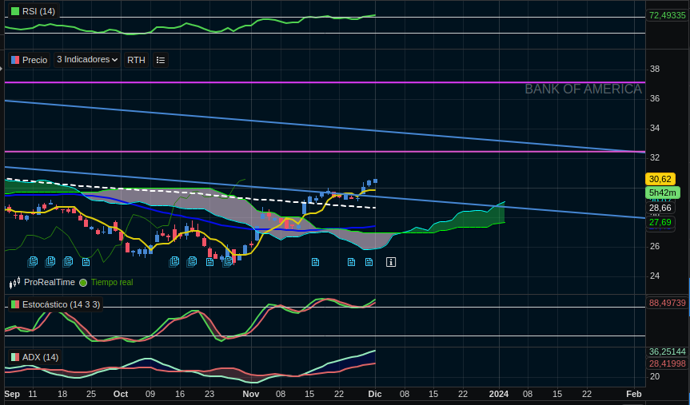Click the info icon below the chart candles
690x405 pixels.
[391, 262]
